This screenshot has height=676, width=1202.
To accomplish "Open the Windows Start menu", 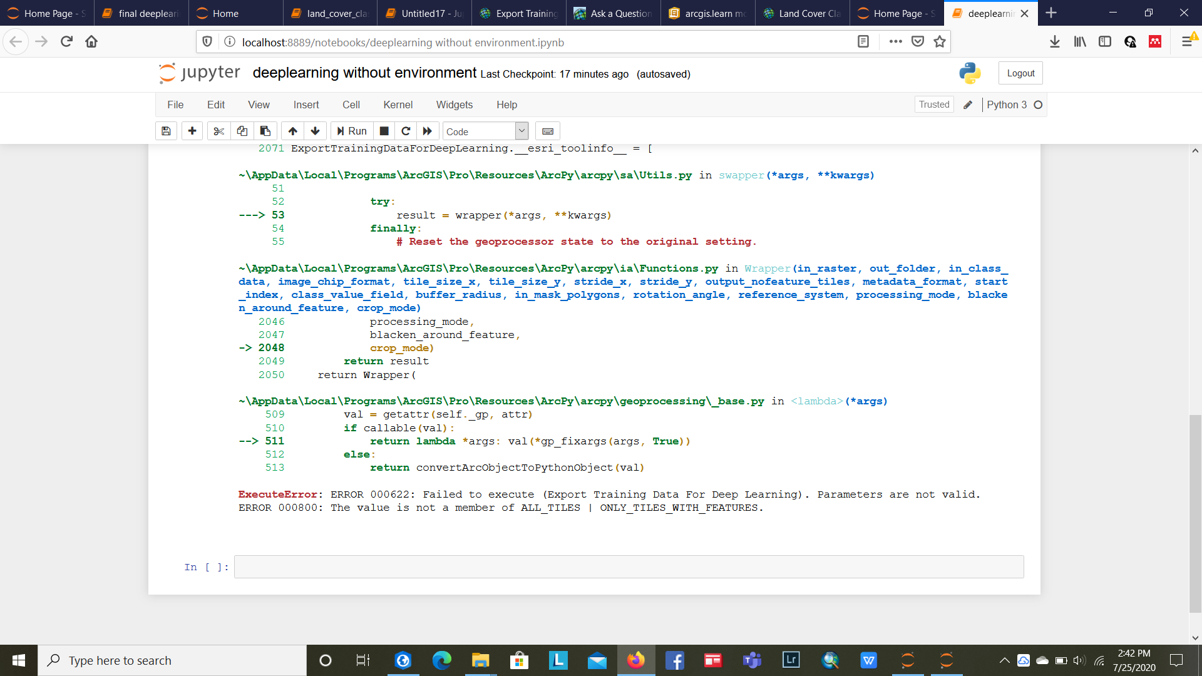I will (x=19, y=660).
